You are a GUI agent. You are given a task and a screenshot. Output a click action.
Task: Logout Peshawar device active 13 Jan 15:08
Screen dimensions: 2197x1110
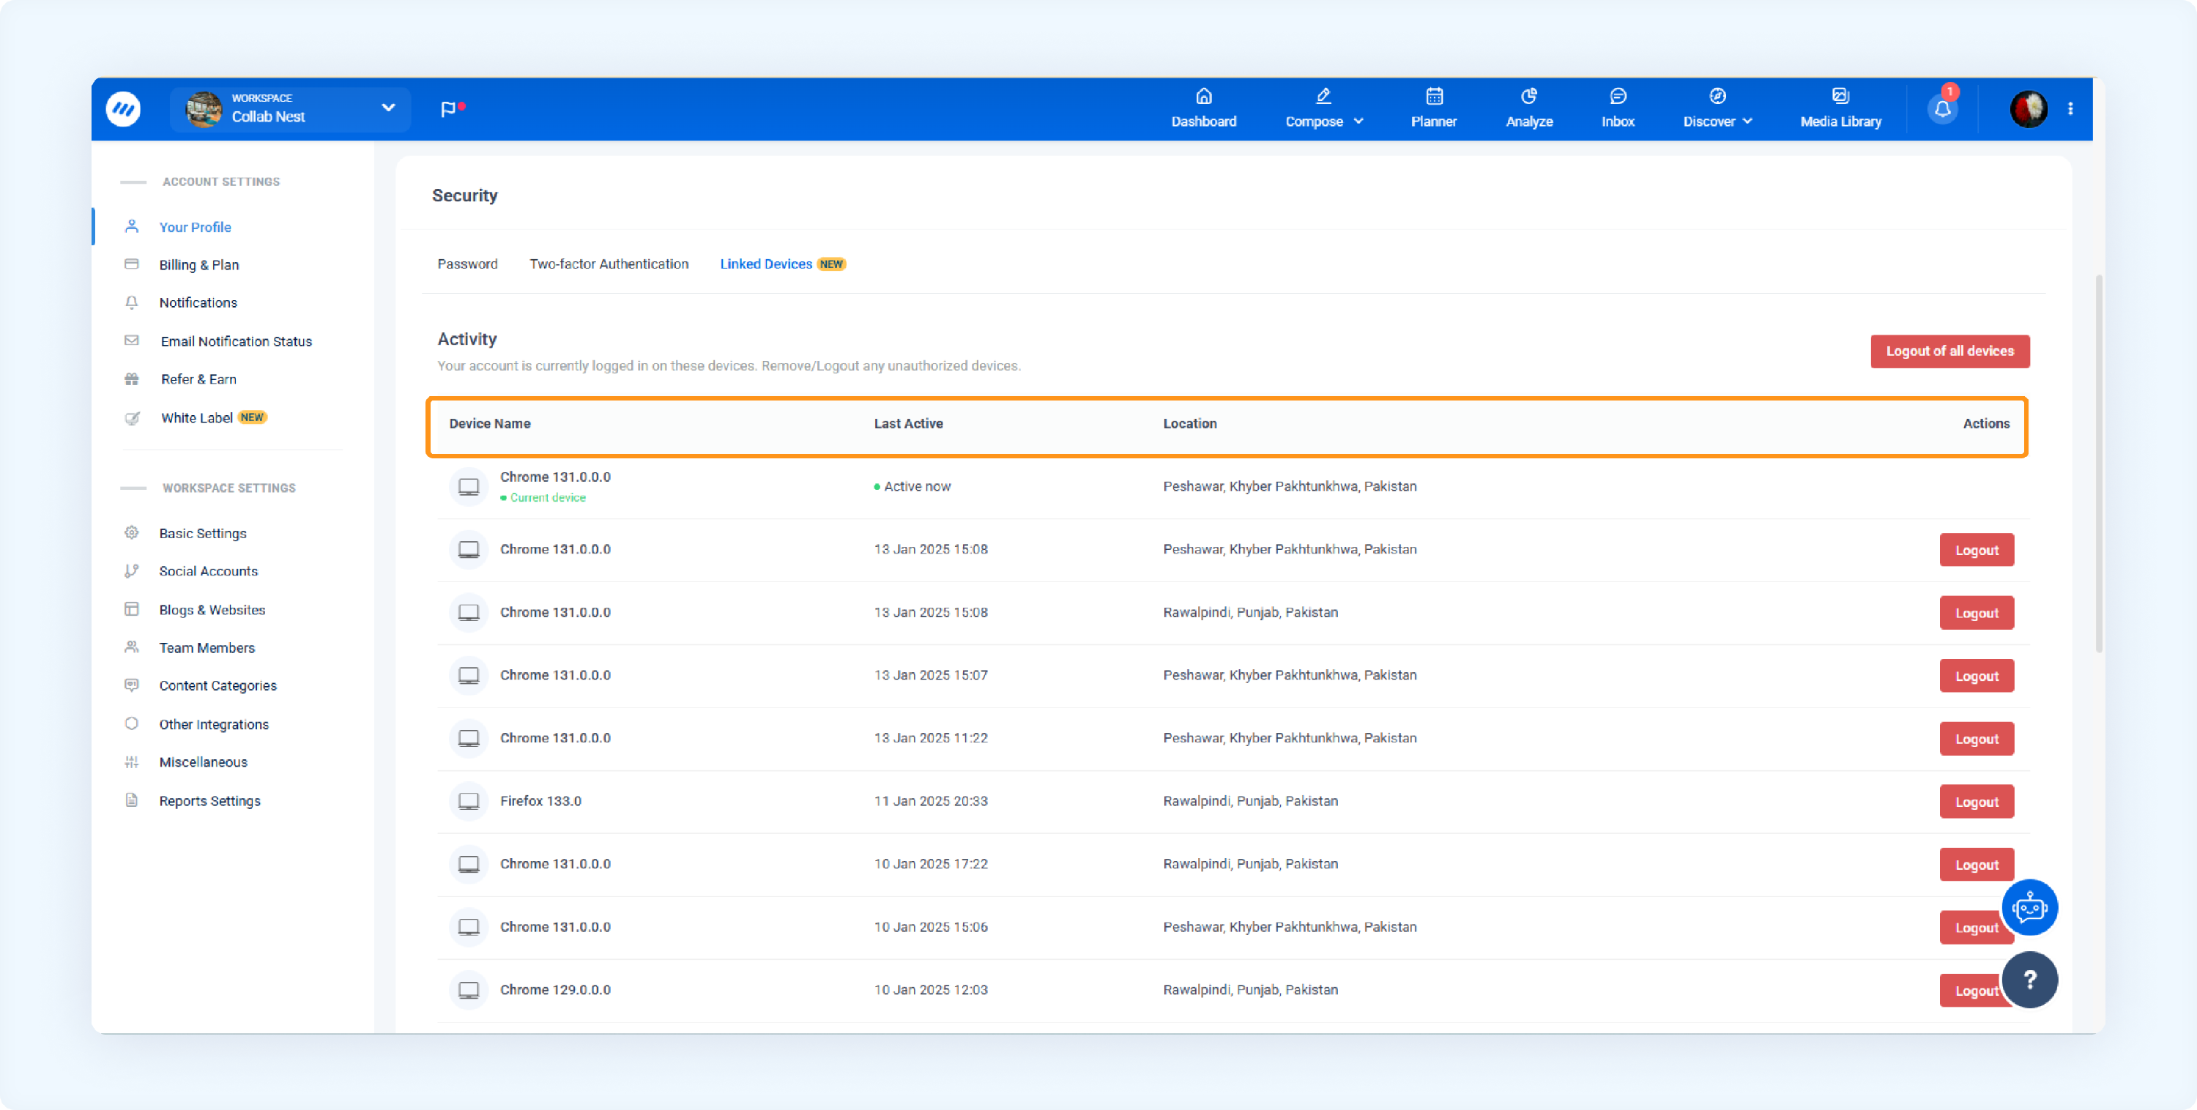pyautogui.click(x=1977, y=550)
